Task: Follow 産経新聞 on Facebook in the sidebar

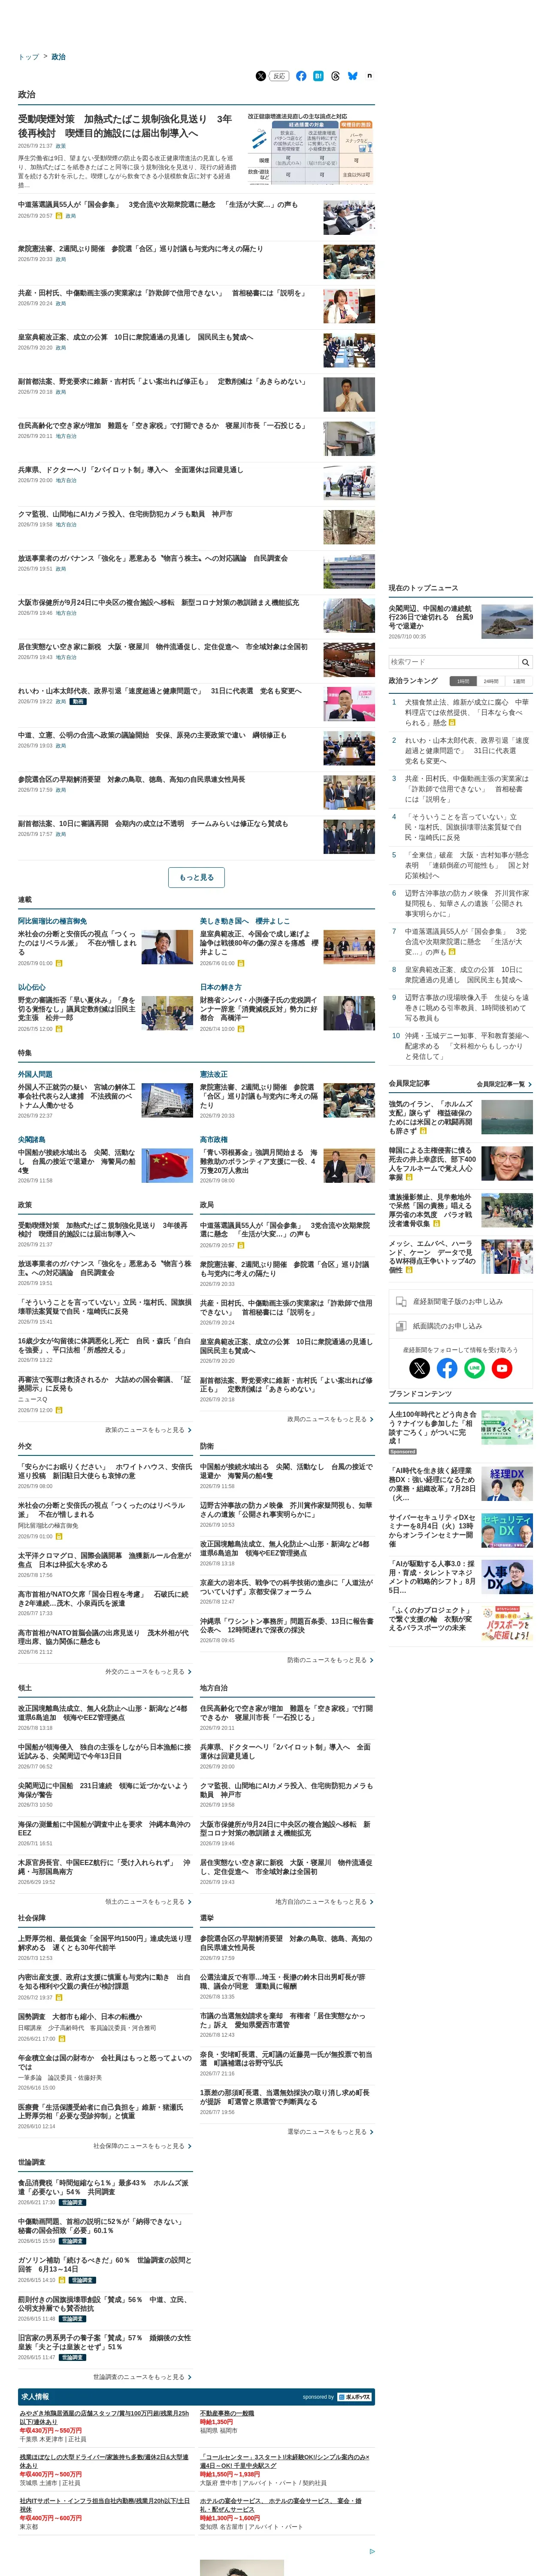Action: click(x=447, y=1367)
